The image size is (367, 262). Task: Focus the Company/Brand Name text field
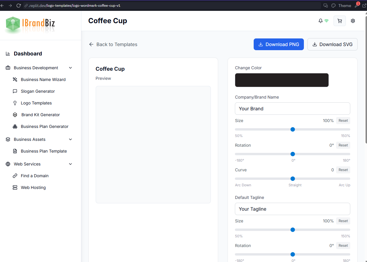292,109
